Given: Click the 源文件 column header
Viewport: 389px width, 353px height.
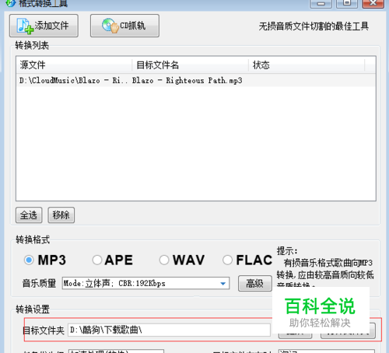Looking at the screenshot, I should [74, 65].
